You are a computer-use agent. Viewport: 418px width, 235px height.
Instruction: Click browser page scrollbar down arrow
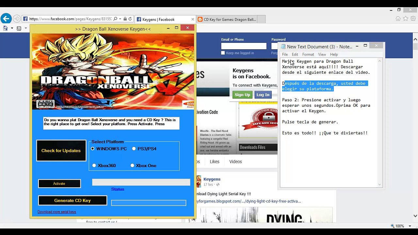click(x=415, y=216)
